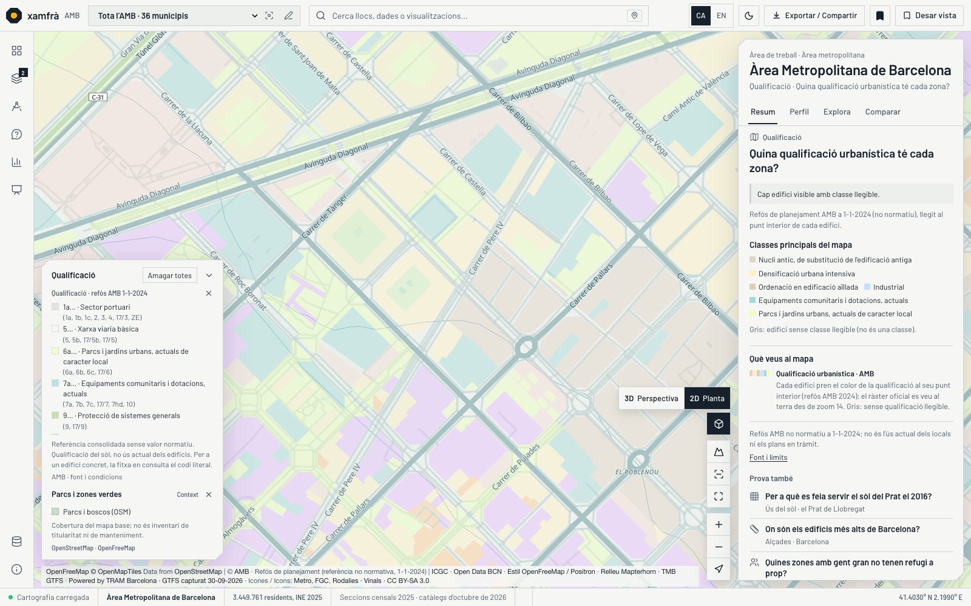Toggle dark mode moon icon

click(749, 16)
